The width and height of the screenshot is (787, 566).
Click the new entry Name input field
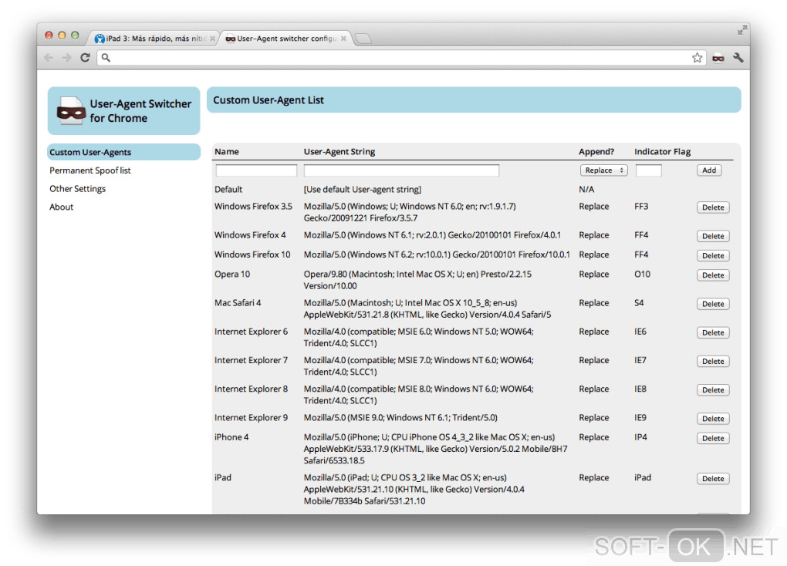pos(256,170)
